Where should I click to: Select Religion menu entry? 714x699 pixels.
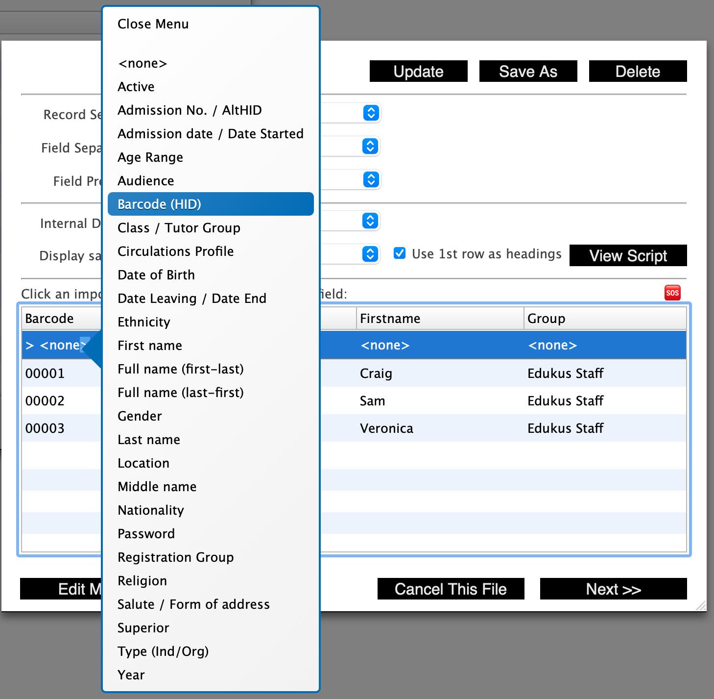tap(211, 581)
